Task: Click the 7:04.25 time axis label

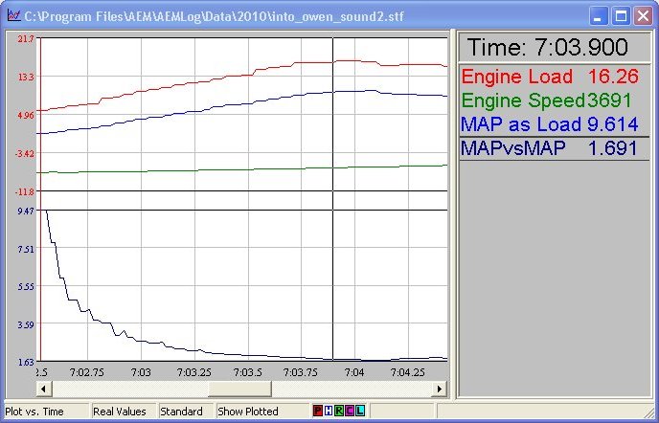Action: 408,372
